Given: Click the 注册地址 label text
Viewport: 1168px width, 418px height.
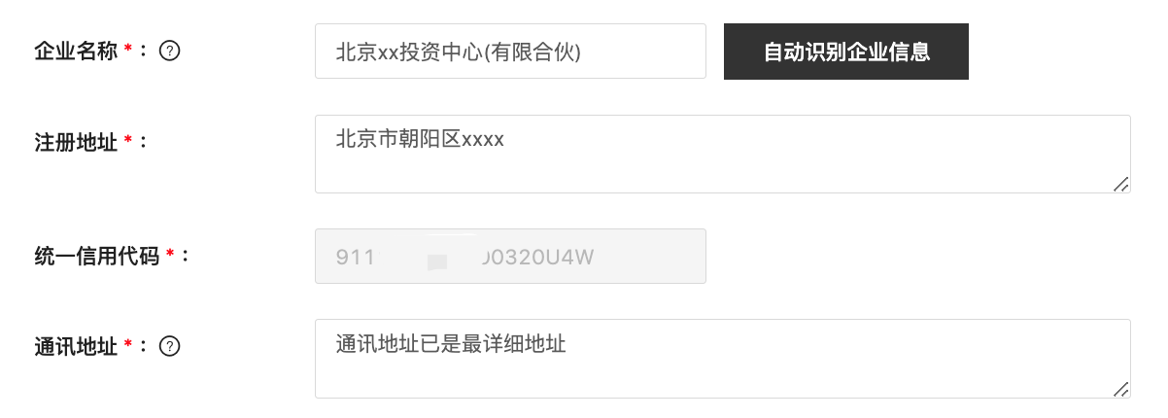Looking at the screenshot, I should (76, 142).
